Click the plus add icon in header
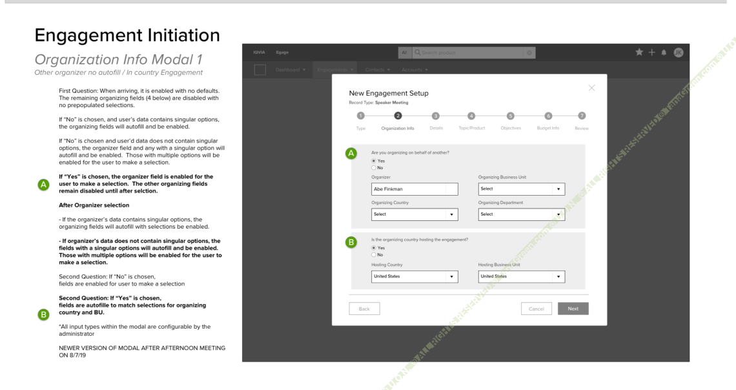Screen dimensions: 736x390 tap(651, 52)
